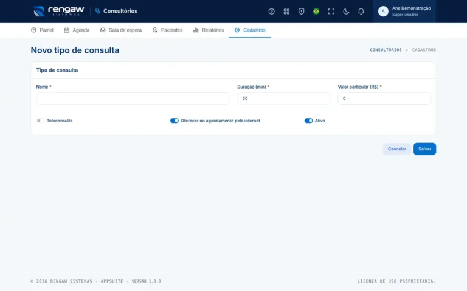Click 'AppSuite' footer text
Screen dimensions: 467x291
112,281
